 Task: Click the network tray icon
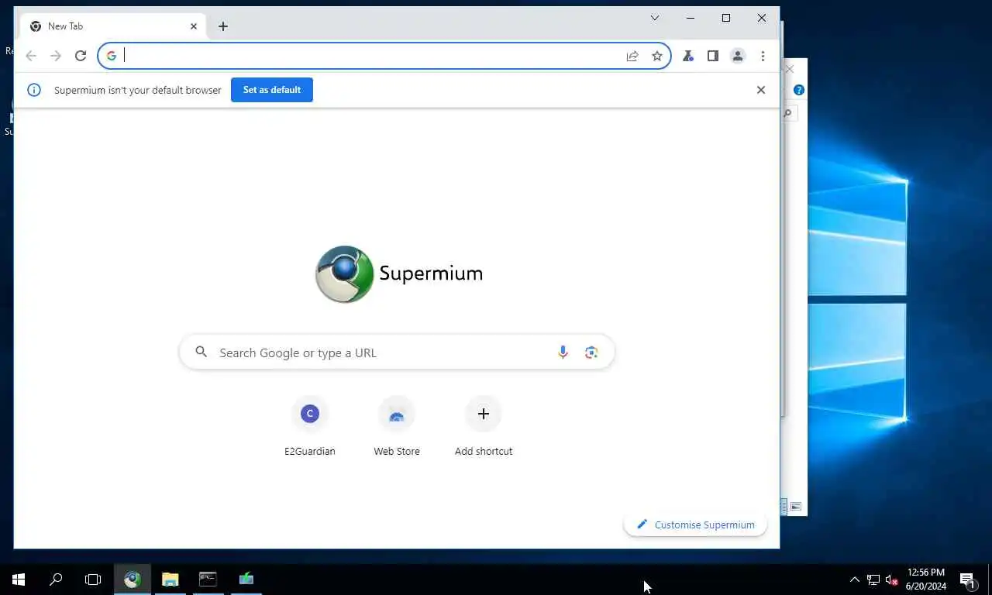[873, 580]
